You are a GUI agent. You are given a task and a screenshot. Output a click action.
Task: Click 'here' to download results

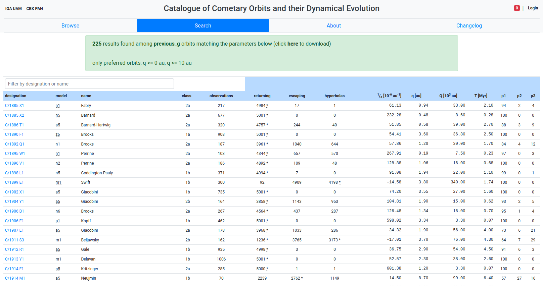click(x=292, y=44)
